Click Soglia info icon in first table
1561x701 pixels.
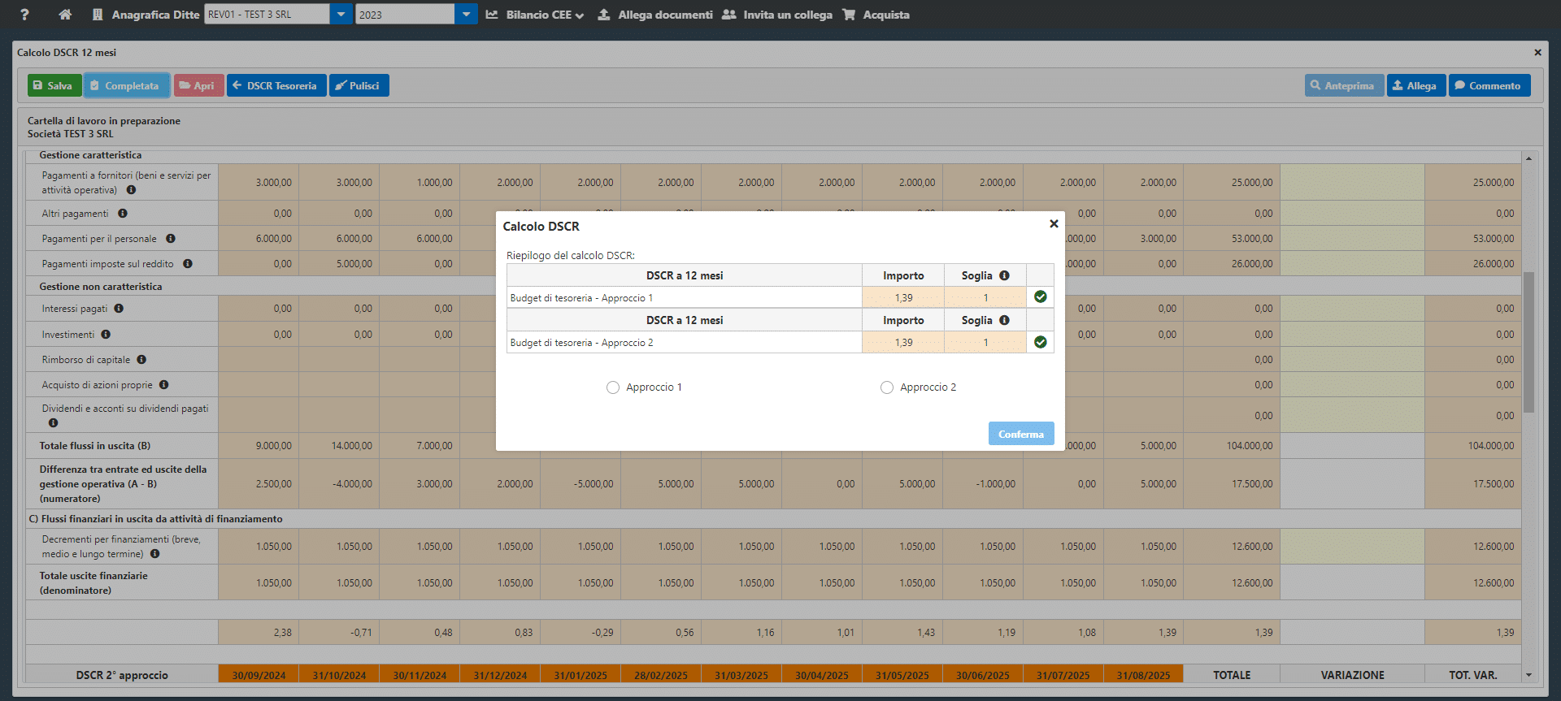[x=1005, y=275]
